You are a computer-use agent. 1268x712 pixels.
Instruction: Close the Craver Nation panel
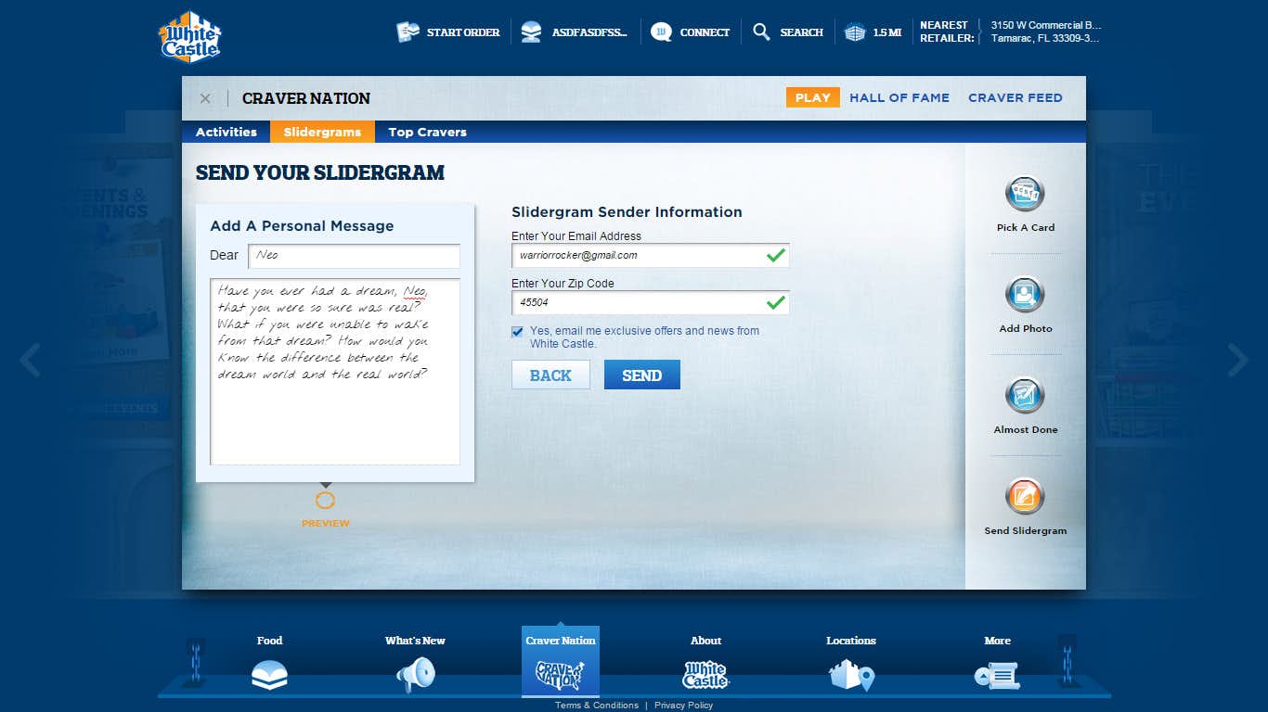click(205, 98)
